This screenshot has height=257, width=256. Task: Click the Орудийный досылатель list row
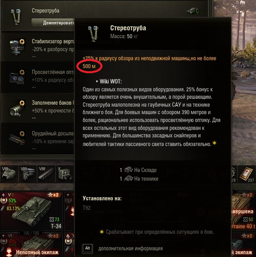[37, 139]
